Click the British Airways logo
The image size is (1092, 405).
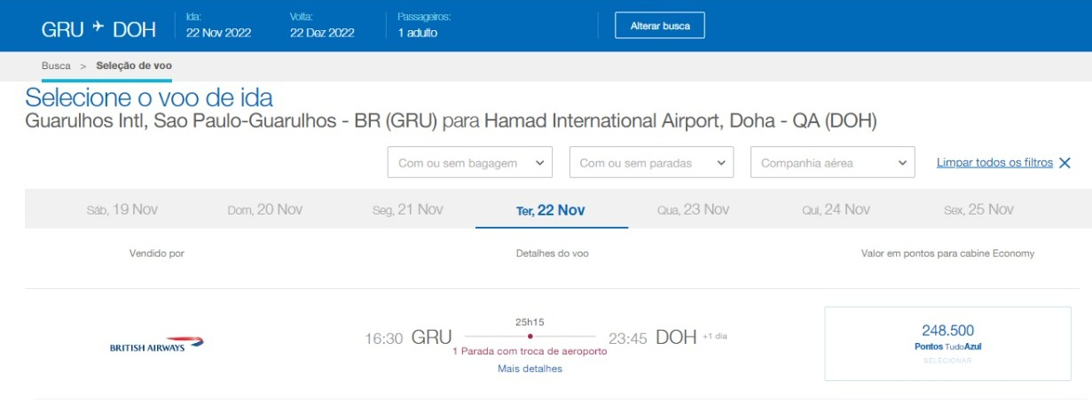(x=157, y=345)
